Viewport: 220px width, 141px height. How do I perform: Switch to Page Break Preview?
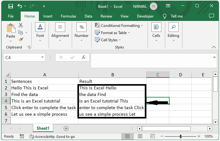pos(153,136)
